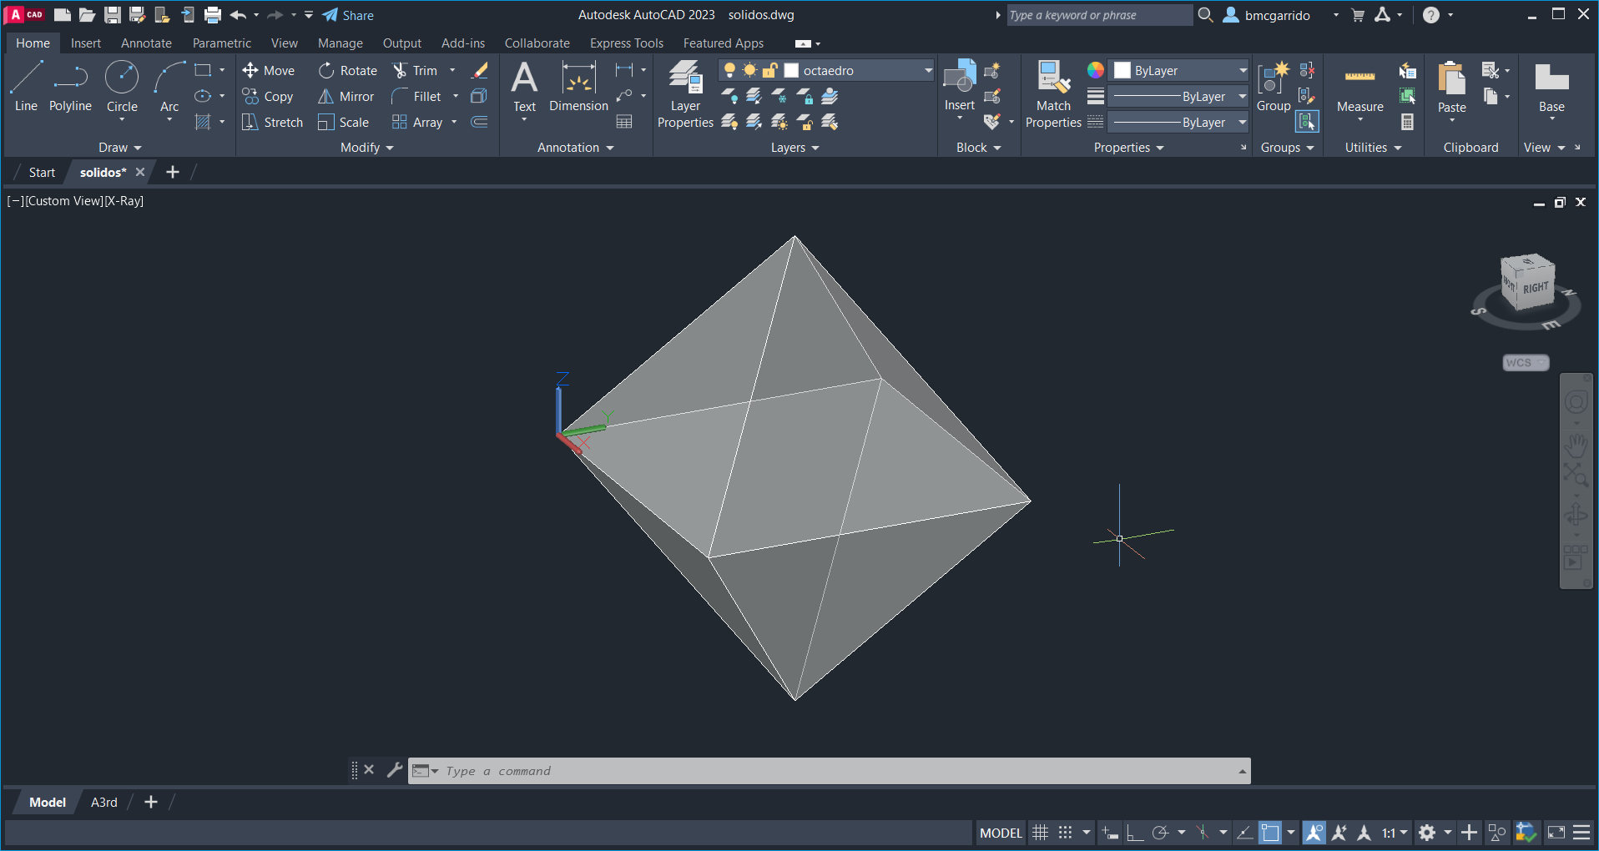Click the Dimension tool

click(x=578, y=88)
